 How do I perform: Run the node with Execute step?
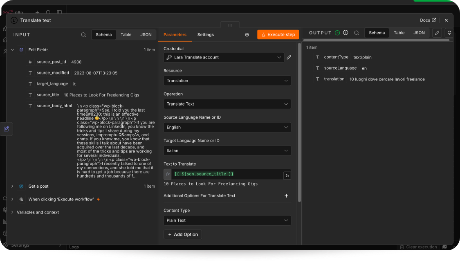tap(278, 35)
